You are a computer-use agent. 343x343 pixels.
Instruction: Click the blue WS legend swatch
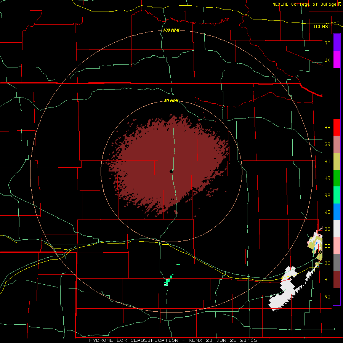[x=337, y=212]
